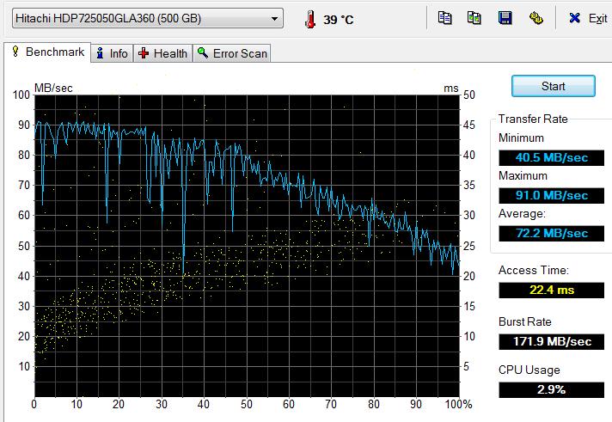Screen dimensions: 612x422
Task: Select the Access Time value 22.4 ms
Action: pos(551,290)
